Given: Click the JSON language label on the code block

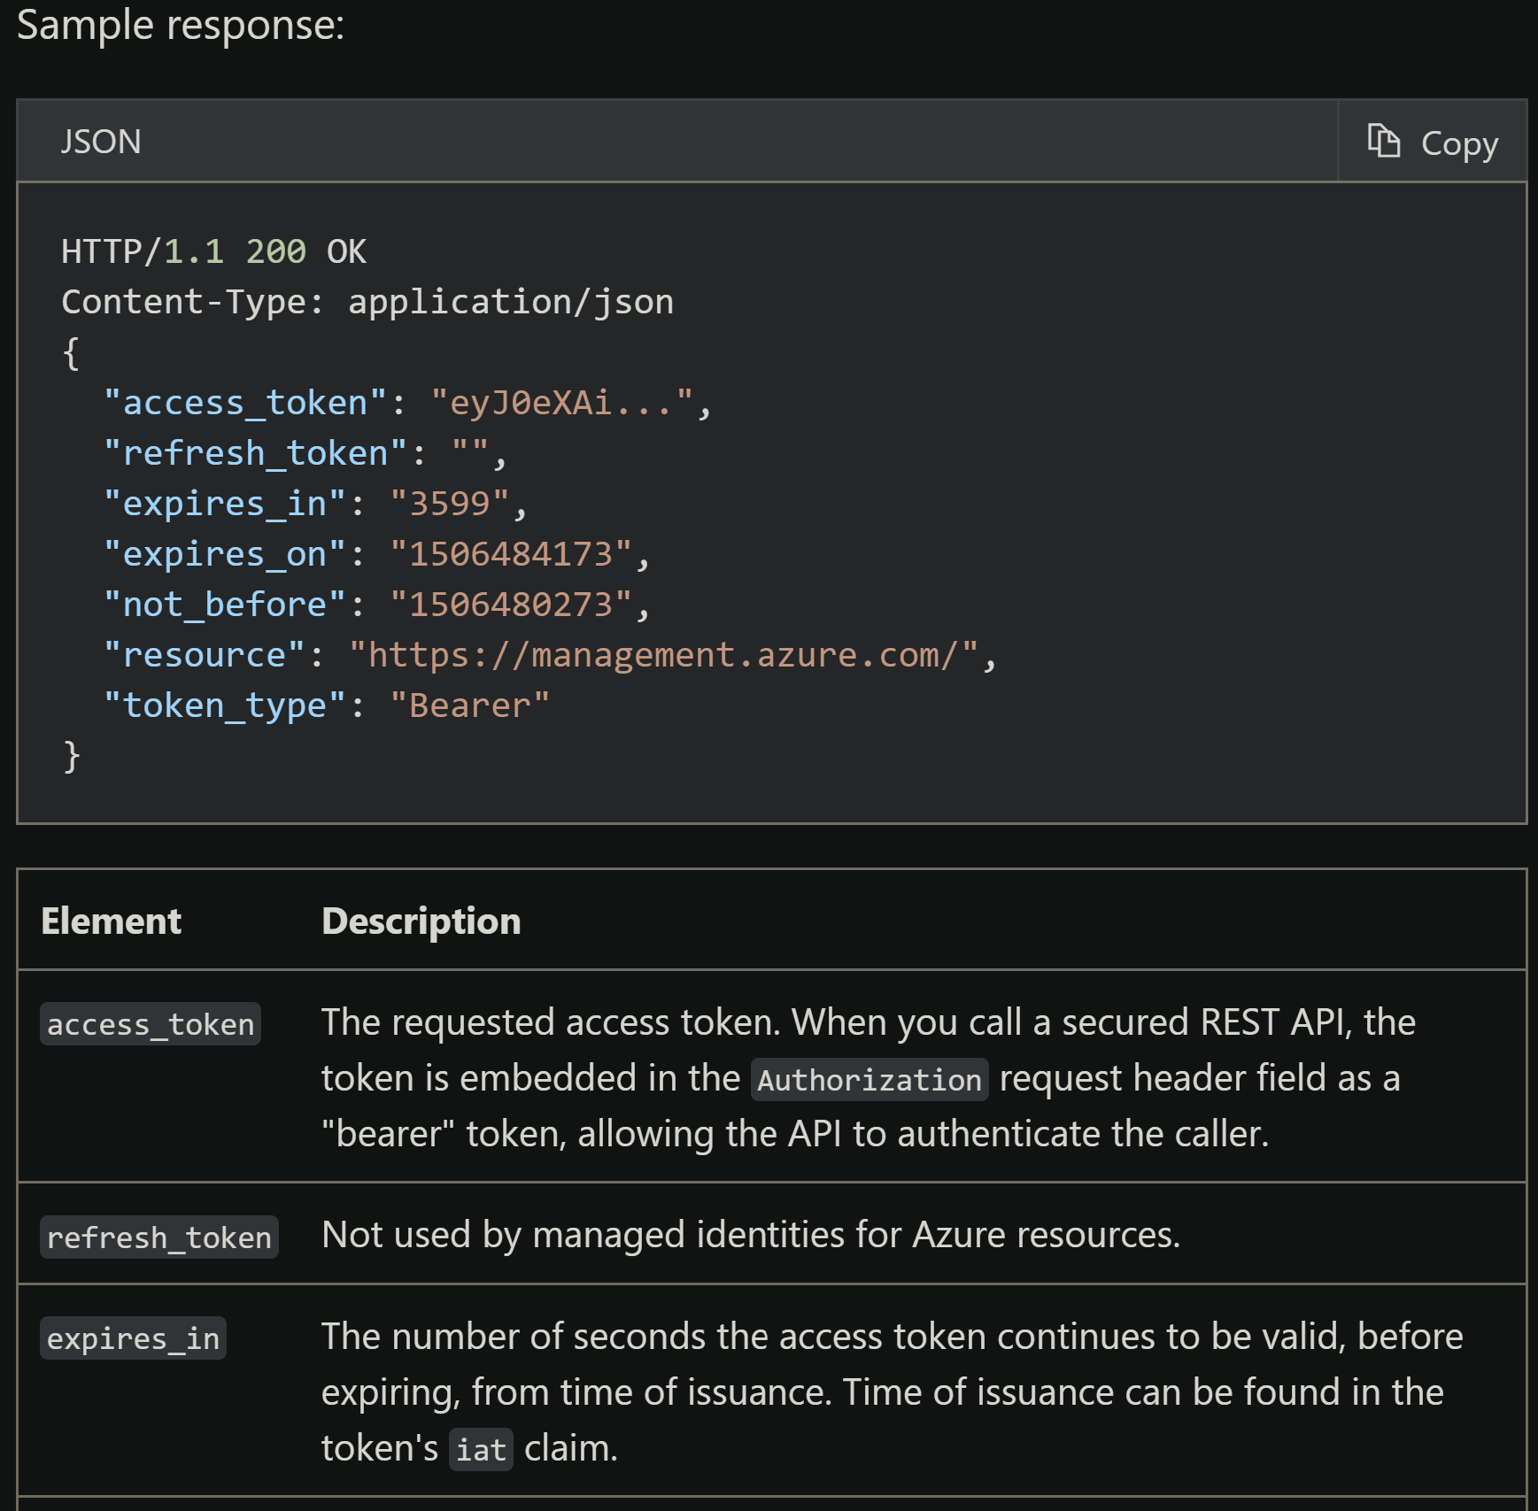Looking at the screenshot, I should click(100, 142).
